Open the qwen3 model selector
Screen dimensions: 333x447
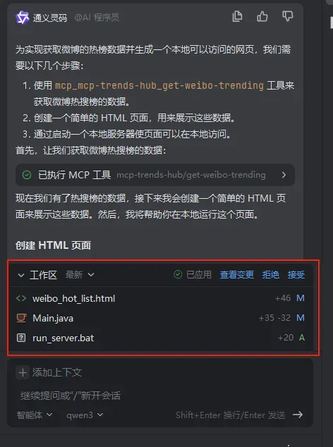pyautogui.click(x=85, y=415)
